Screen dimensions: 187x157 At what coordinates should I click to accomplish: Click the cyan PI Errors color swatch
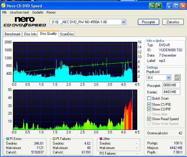(8, 139)
